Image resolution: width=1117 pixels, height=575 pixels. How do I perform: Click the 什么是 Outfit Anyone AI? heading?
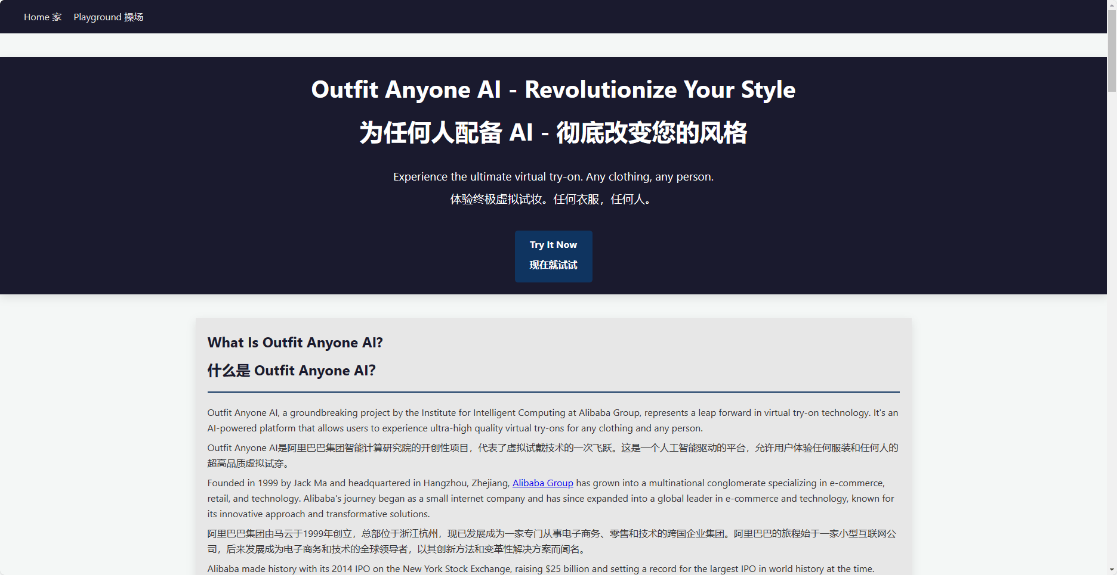tap(291, 371)
